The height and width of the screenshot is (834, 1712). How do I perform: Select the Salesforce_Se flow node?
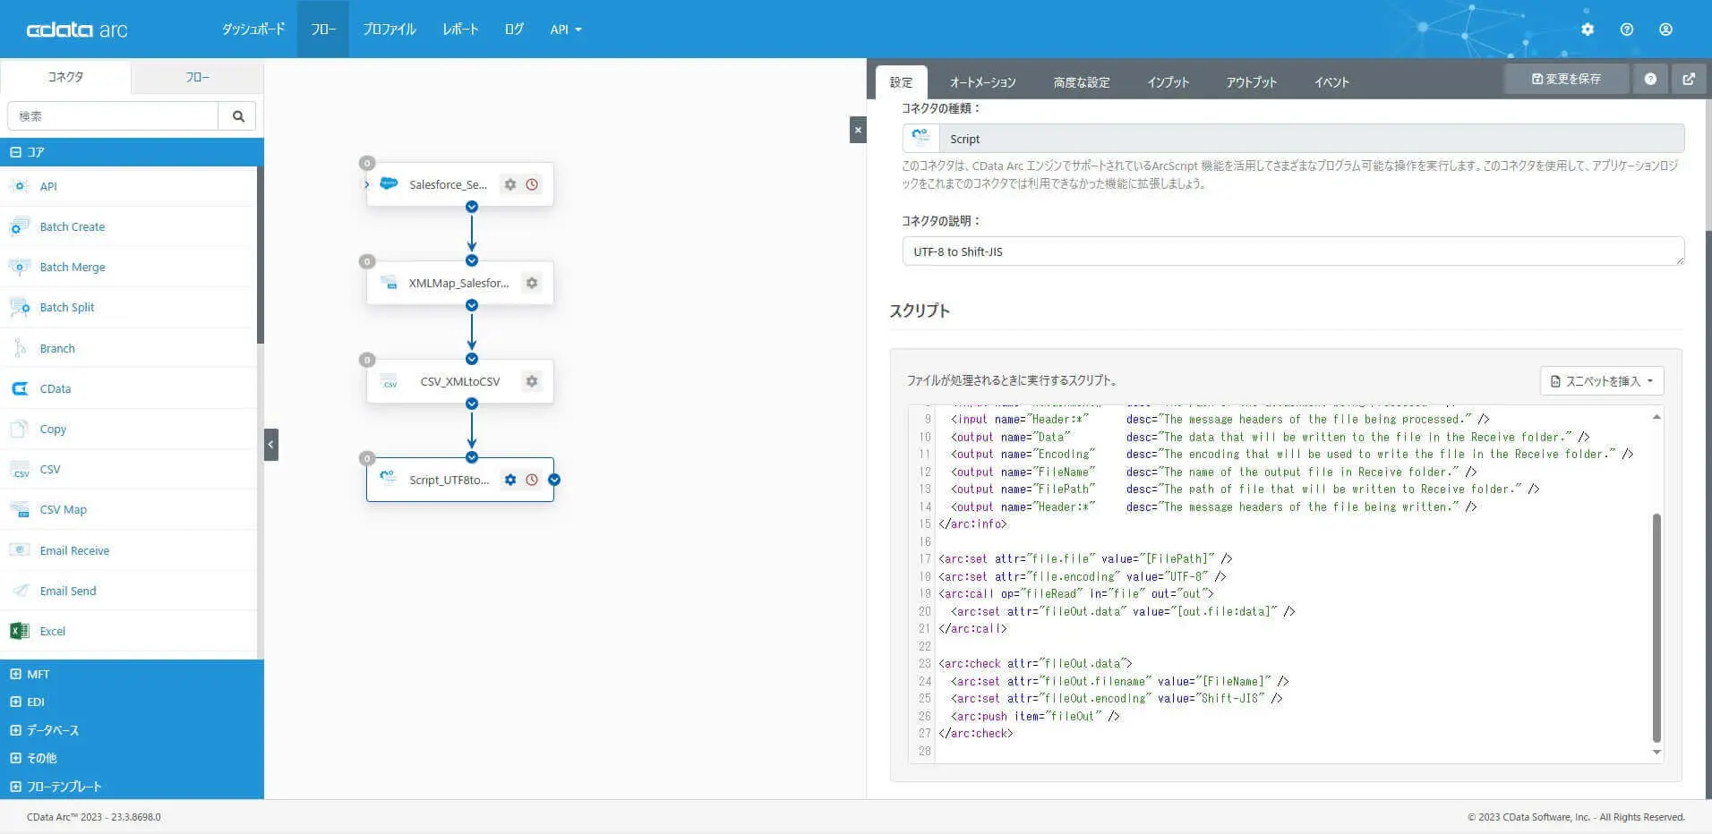coord(460,184)
